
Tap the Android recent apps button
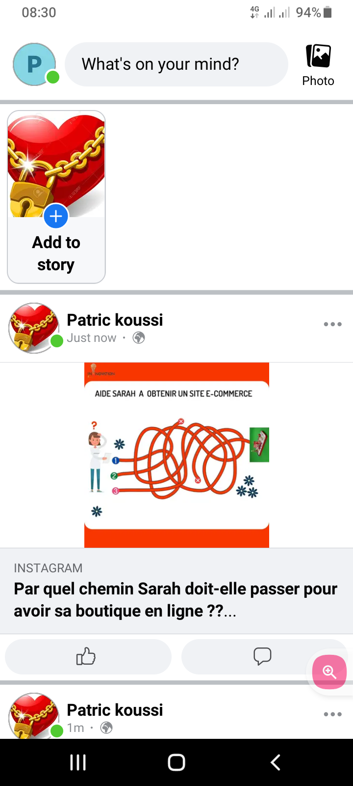pos(78,762)
